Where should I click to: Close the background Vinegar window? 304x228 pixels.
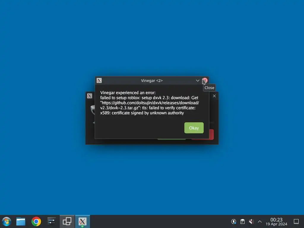214,96
